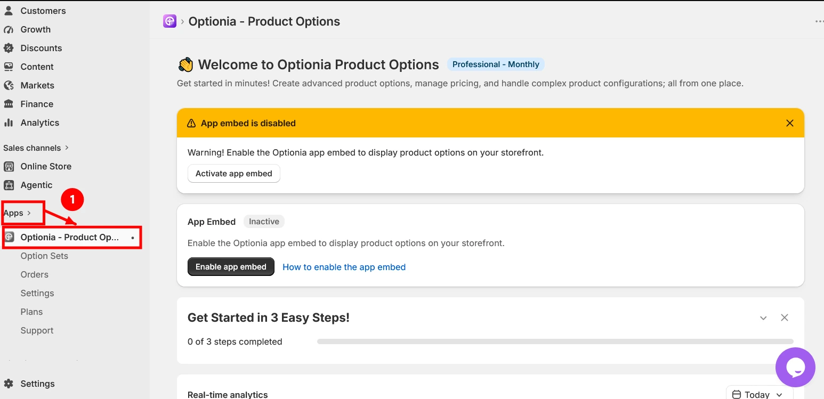The height and width of the screenshot is (399, 824).
Task: Click the purple Optionia logo in breadcrumb
Action: pyautogui.click(x=169, y=21)
